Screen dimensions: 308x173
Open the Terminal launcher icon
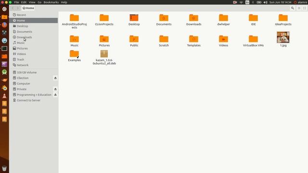[4, 49]
